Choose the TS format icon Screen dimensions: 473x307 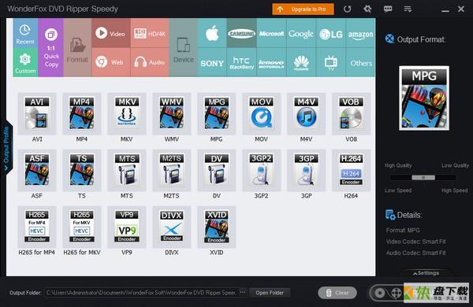tap(82, 170)
